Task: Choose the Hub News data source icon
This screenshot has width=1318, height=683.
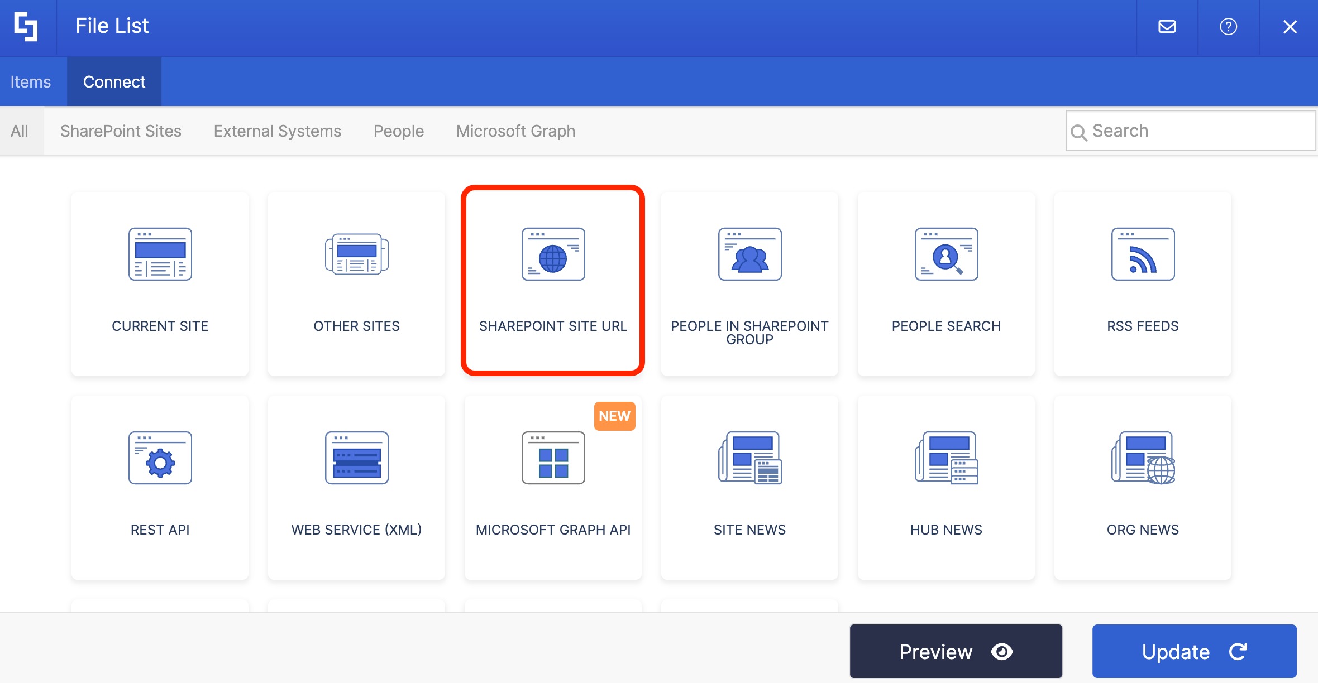Action: click(x=946, y=458)
